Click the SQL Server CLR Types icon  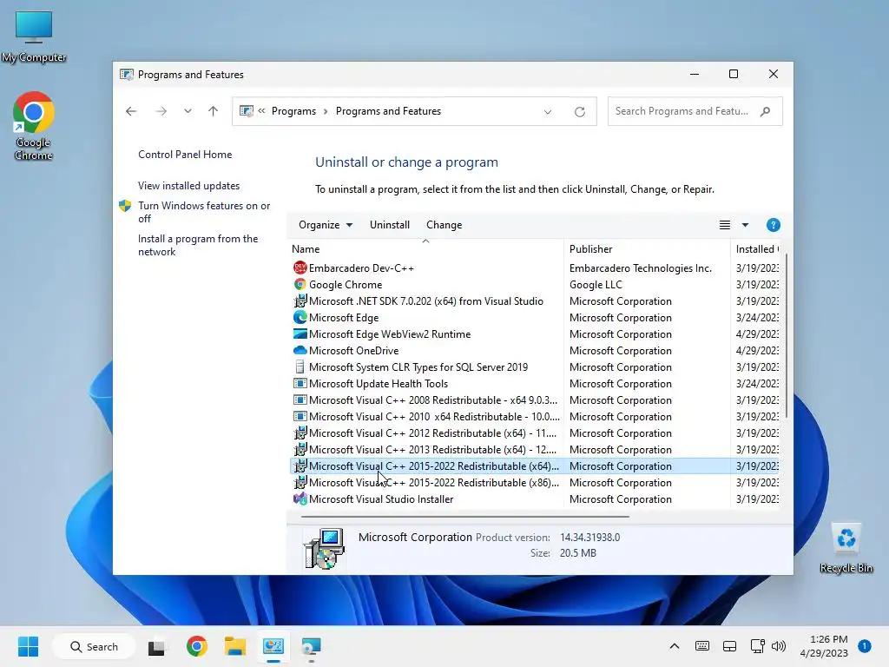tap(300, 367)
